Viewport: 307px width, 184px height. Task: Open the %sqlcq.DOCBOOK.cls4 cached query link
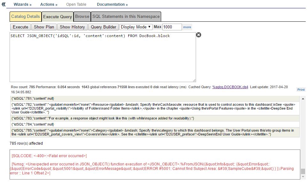(x=230, y=87)
